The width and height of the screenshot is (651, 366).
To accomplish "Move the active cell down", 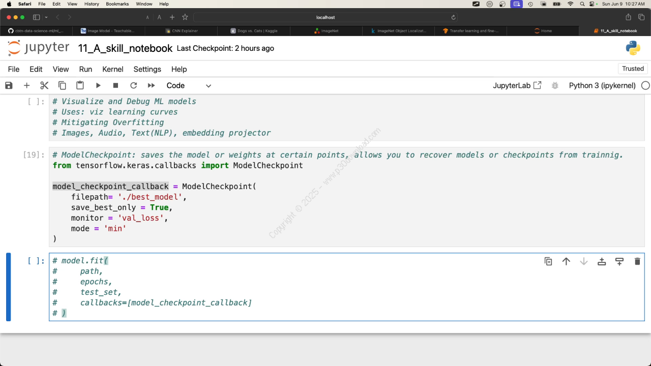I will tap(584, 261).
